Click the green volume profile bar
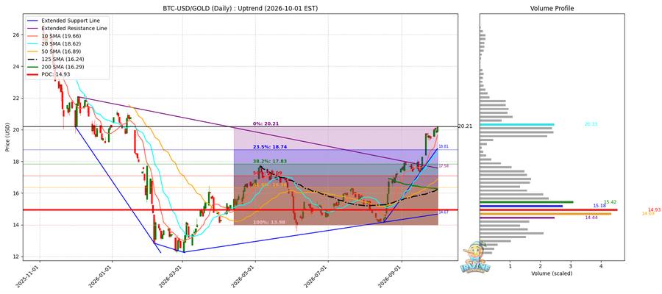The height and width of the screenshot is (294, 662). coord(527,202)
